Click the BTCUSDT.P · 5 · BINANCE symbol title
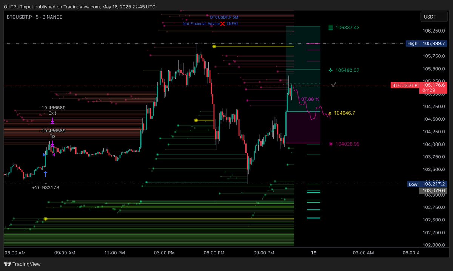The height and width of the screenshot is (271, 453). 35,17
